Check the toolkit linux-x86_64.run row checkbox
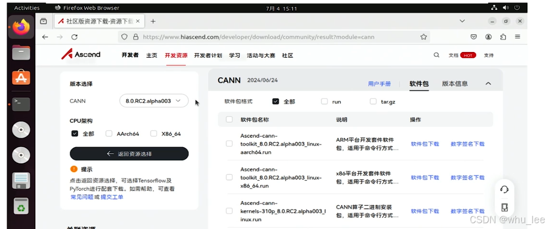Viewport: 547px width, 229px height. (x=229, y=178)
